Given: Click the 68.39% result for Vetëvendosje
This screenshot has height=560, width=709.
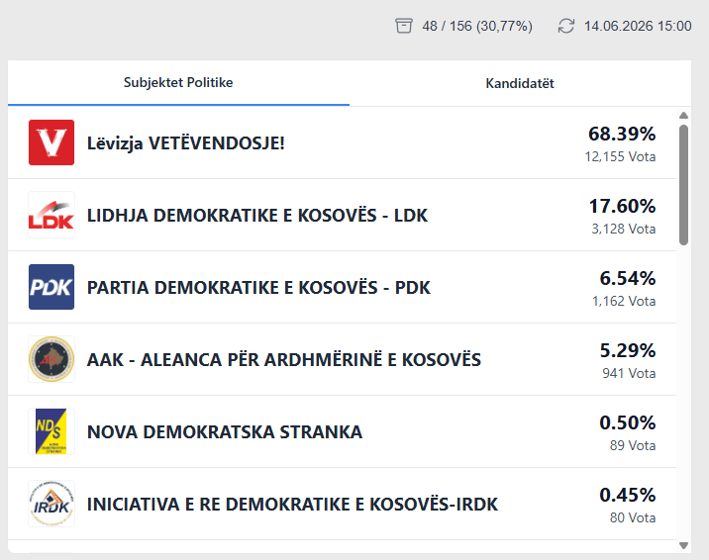Looking at the screenshot, I should tap(622, 135).
